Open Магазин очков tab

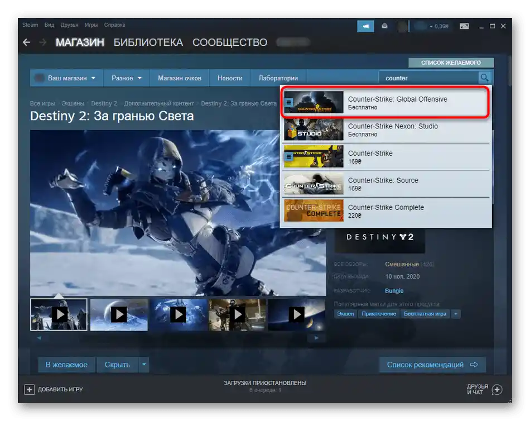click(180, 78)
